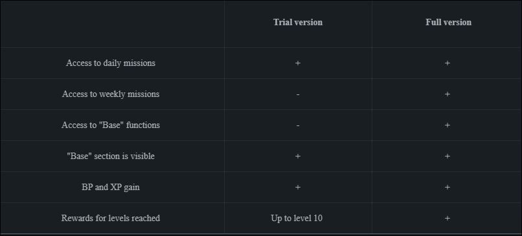522x236 pixels.
Task: Click the Full version column header
Action: tap(448, 22)
